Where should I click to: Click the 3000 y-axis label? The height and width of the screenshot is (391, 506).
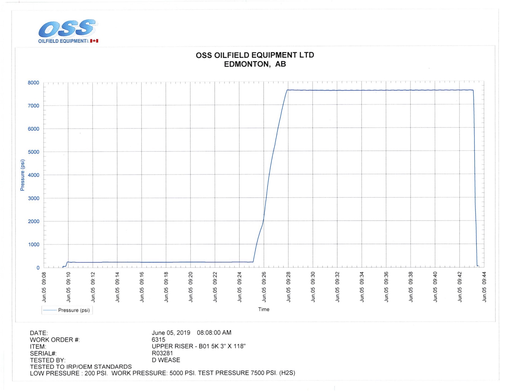33,198
